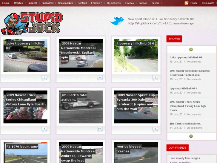
Task: Open sidebar entry tipperary hillclimb 08 6
Action: (x=183, y=89)
